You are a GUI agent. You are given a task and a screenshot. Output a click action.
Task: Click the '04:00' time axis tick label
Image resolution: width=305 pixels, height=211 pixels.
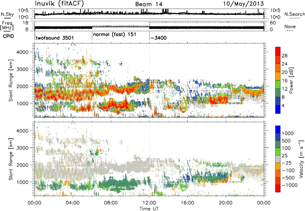coord(72,203)
